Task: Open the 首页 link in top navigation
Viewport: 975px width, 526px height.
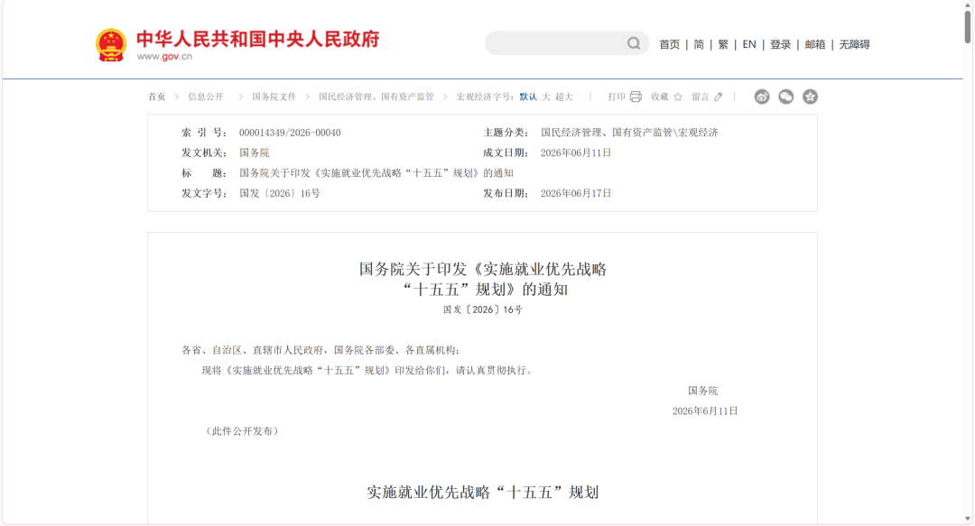Action: click(x=669, y=44)
